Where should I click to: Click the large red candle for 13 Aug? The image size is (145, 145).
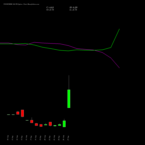pos(22,113)
